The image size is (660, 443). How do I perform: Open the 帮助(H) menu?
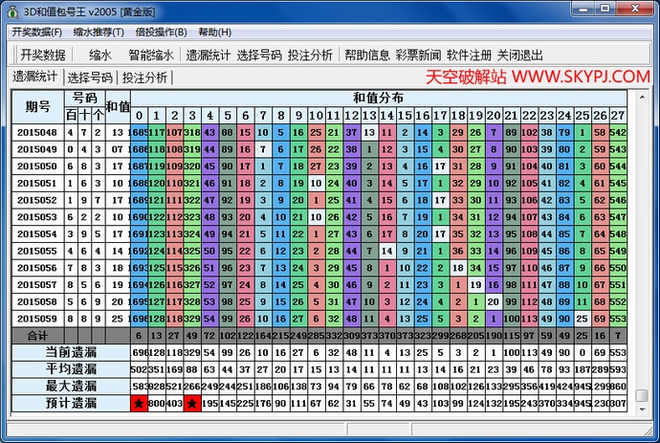point(213,32)
